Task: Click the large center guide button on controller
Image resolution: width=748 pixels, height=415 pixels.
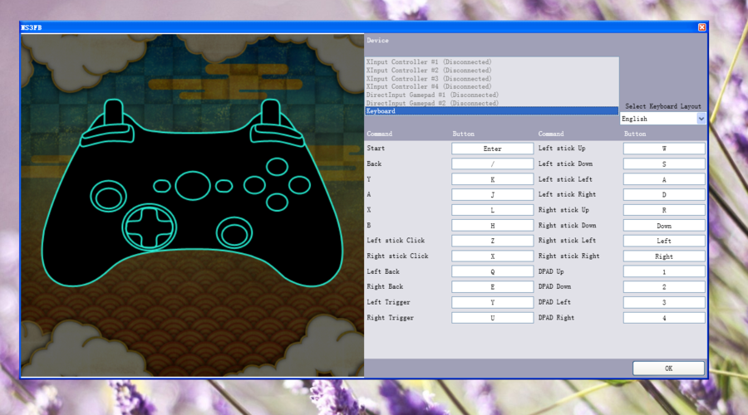Action: tap(192, 184)
